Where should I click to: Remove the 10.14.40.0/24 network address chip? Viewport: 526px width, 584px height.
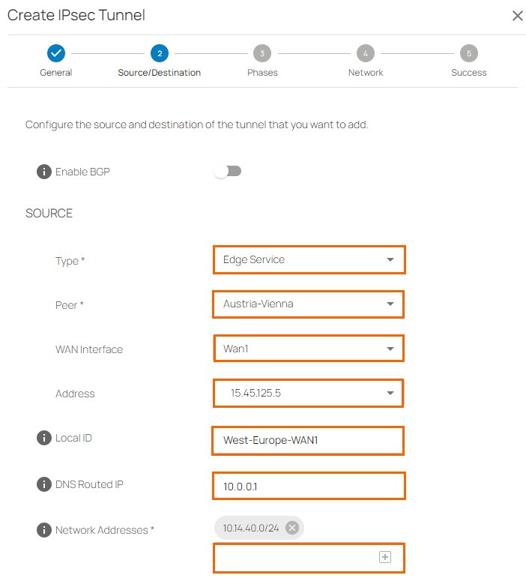(x=292, y=528)
